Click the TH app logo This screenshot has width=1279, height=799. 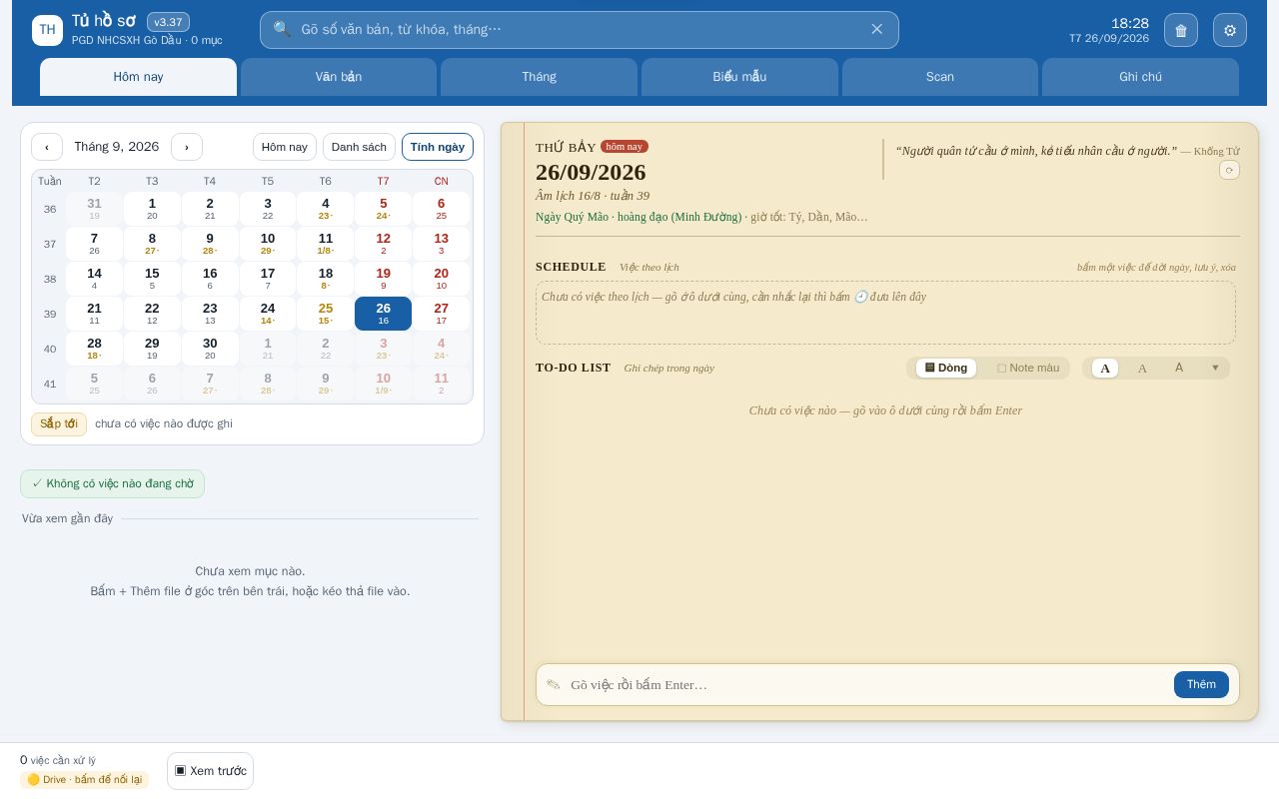coord(47,30)
